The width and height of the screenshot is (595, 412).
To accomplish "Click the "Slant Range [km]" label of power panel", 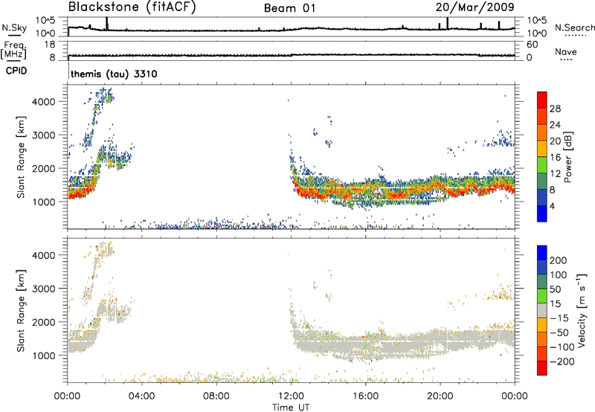I will 21,157.
